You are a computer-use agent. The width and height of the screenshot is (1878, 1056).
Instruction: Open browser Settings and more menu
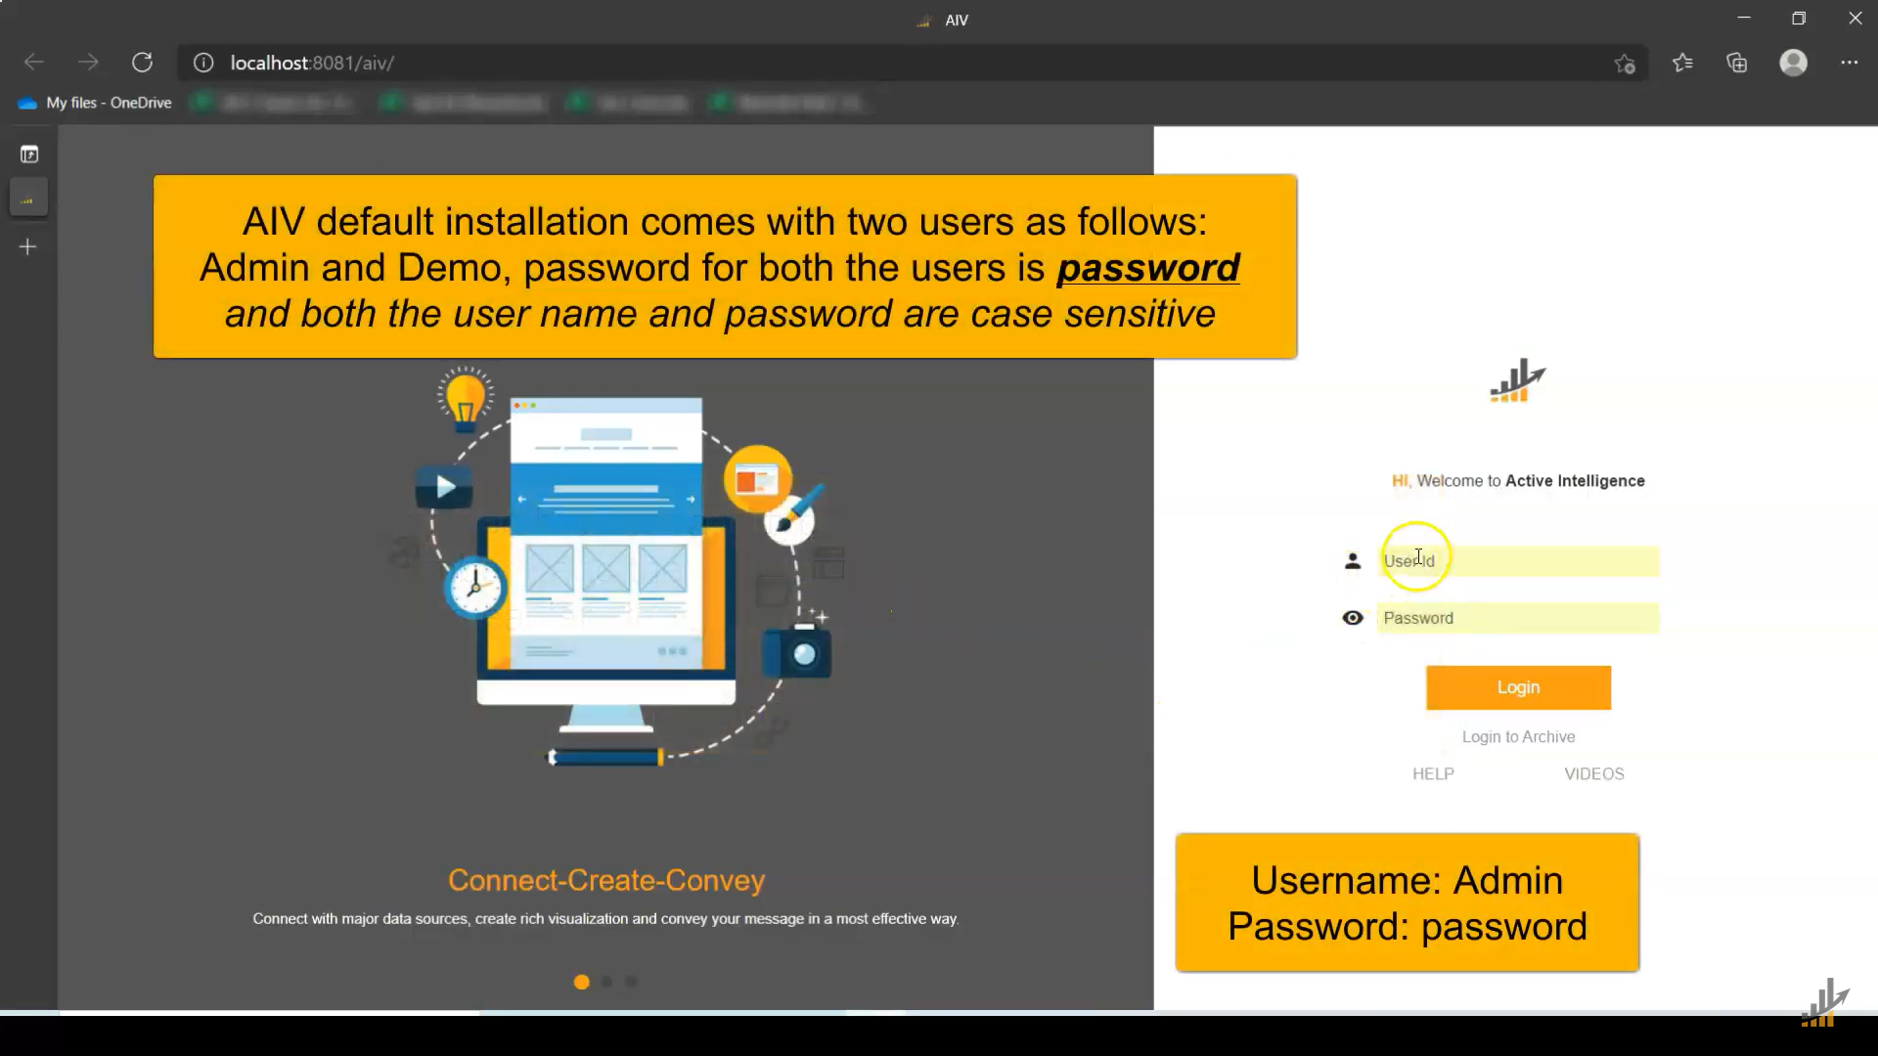[1849, 63]
